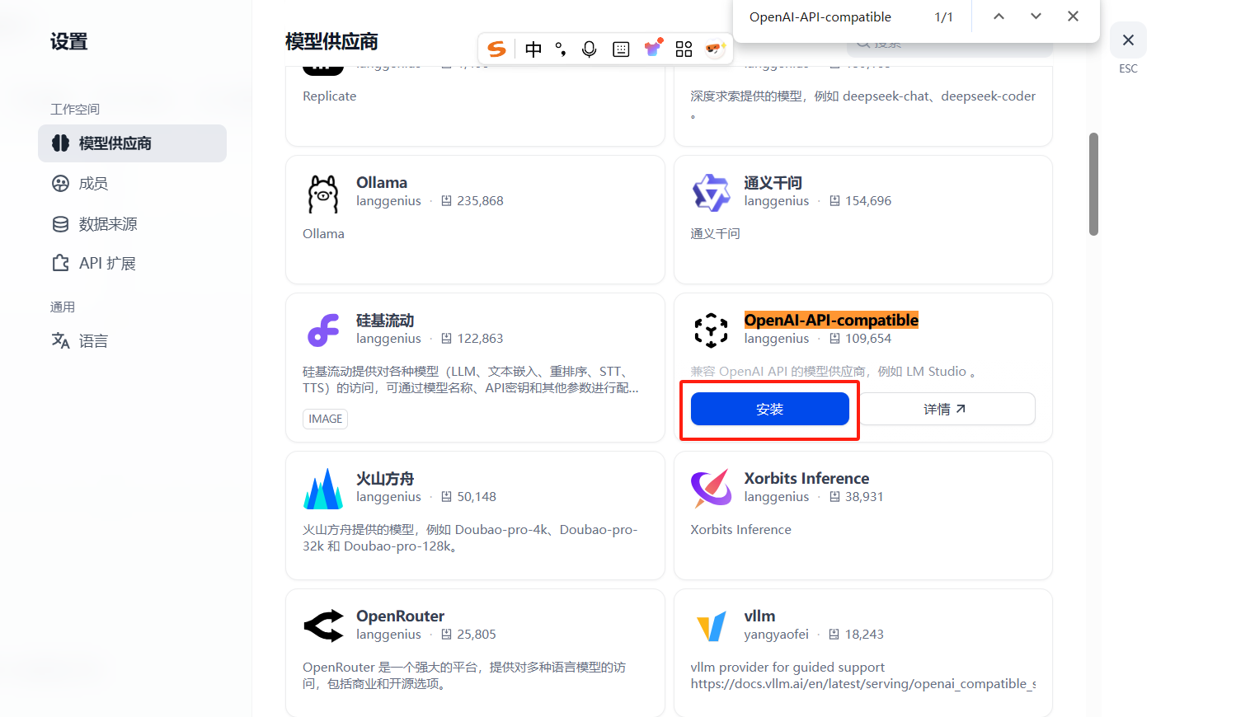Click the Sogou input method logo
The image size is (1236, 717).
(x=496, y=49)
